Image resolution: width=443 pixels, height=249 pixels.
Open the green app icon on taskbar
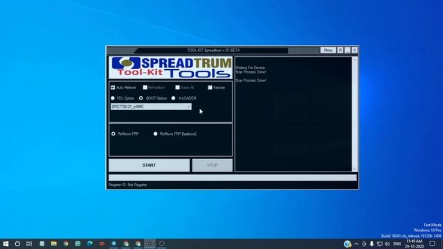pos(78,243)
